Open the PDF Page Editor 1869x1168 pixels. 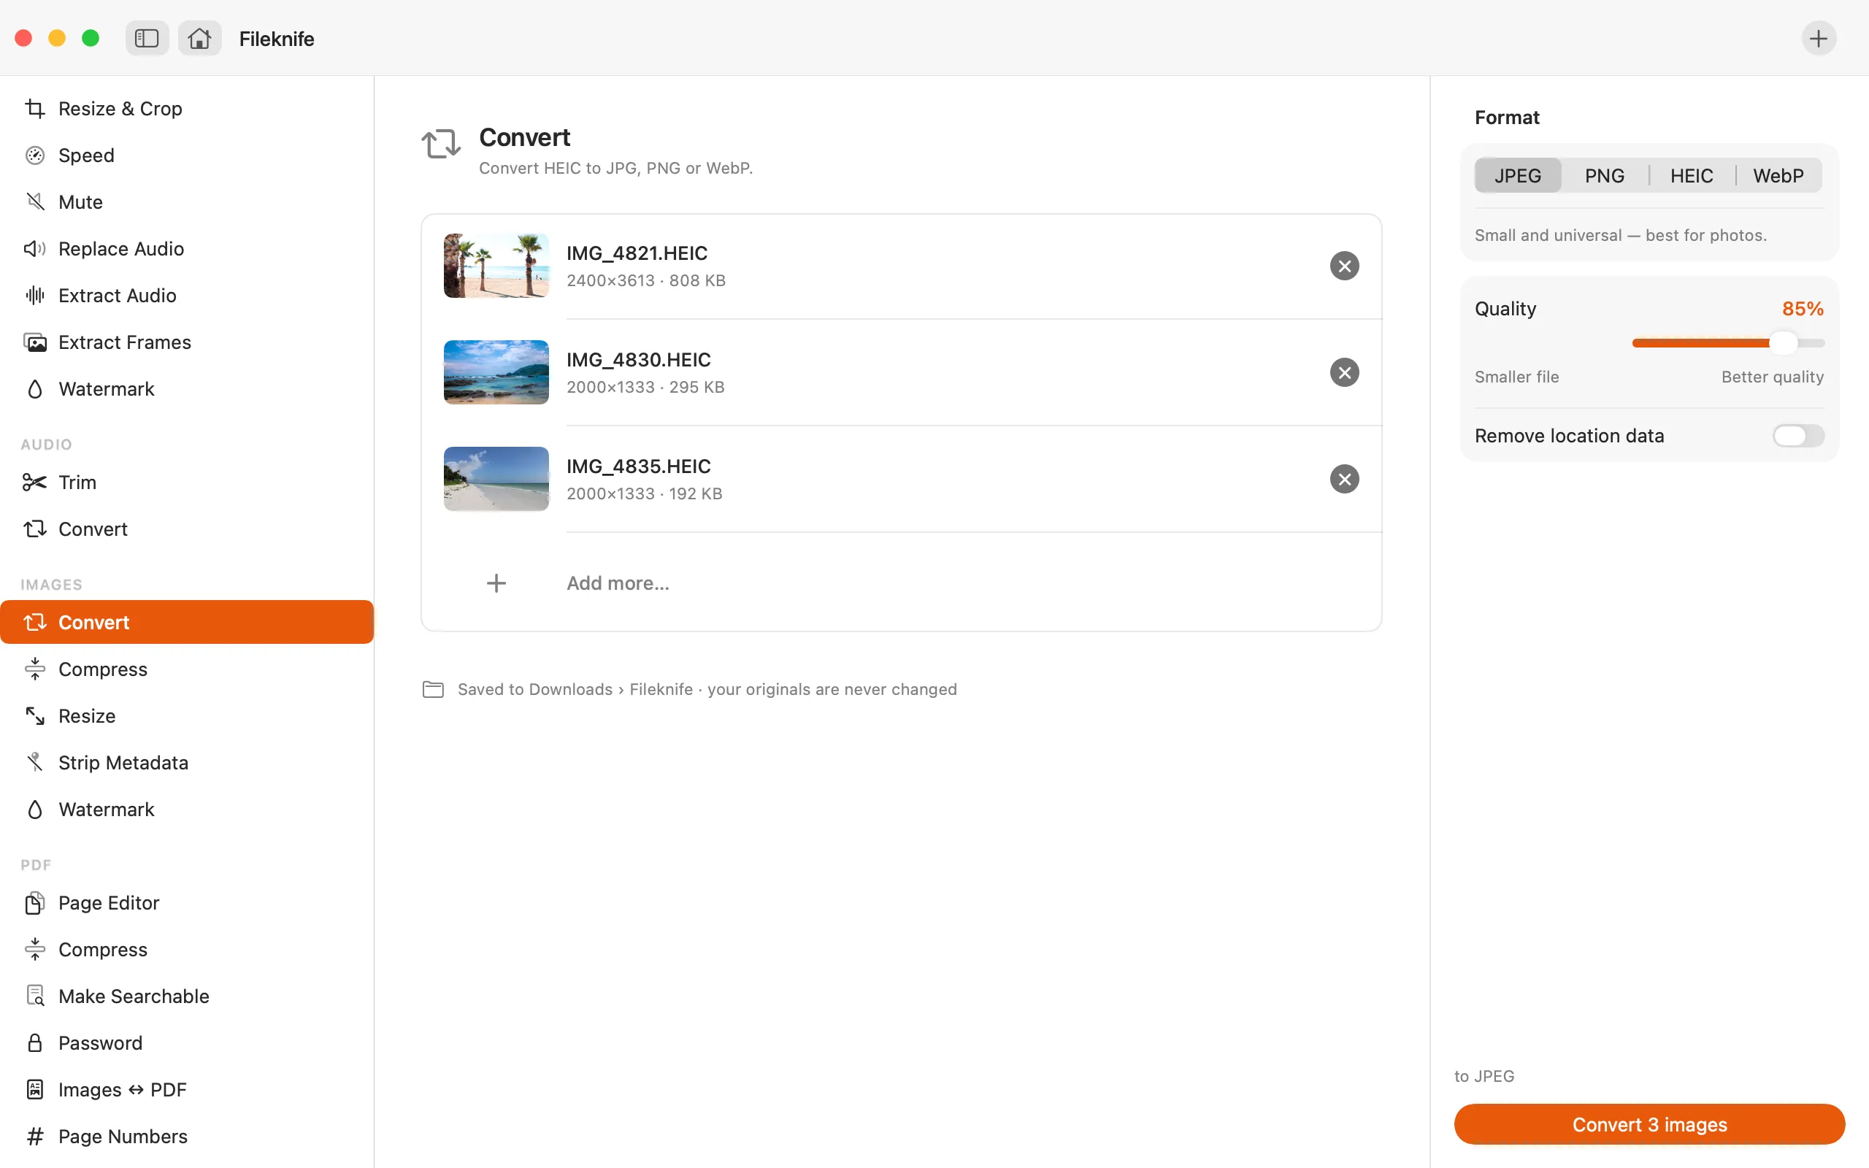[x=187, y=903]
